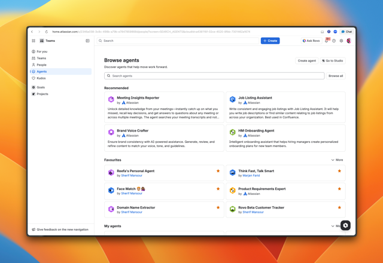Open HM Onboarding Agent title
This screenshot has height=263, width=383.
[256, 130]
